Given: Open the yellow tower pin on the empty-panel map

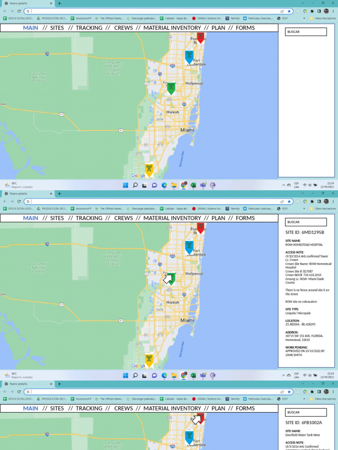Looking at the screenshot, I should 149,170.
